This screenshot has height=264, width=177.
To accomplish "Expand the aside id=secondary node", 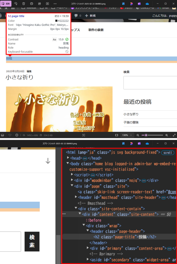I will (88, 259).
